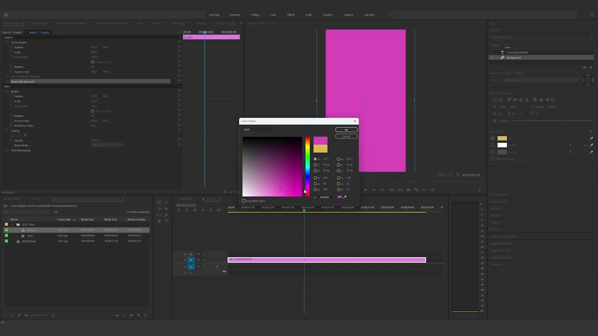Select the HSL Lightness radio button
The height and width of the screenshot is (336, 598).
click(x=339, y=171)
